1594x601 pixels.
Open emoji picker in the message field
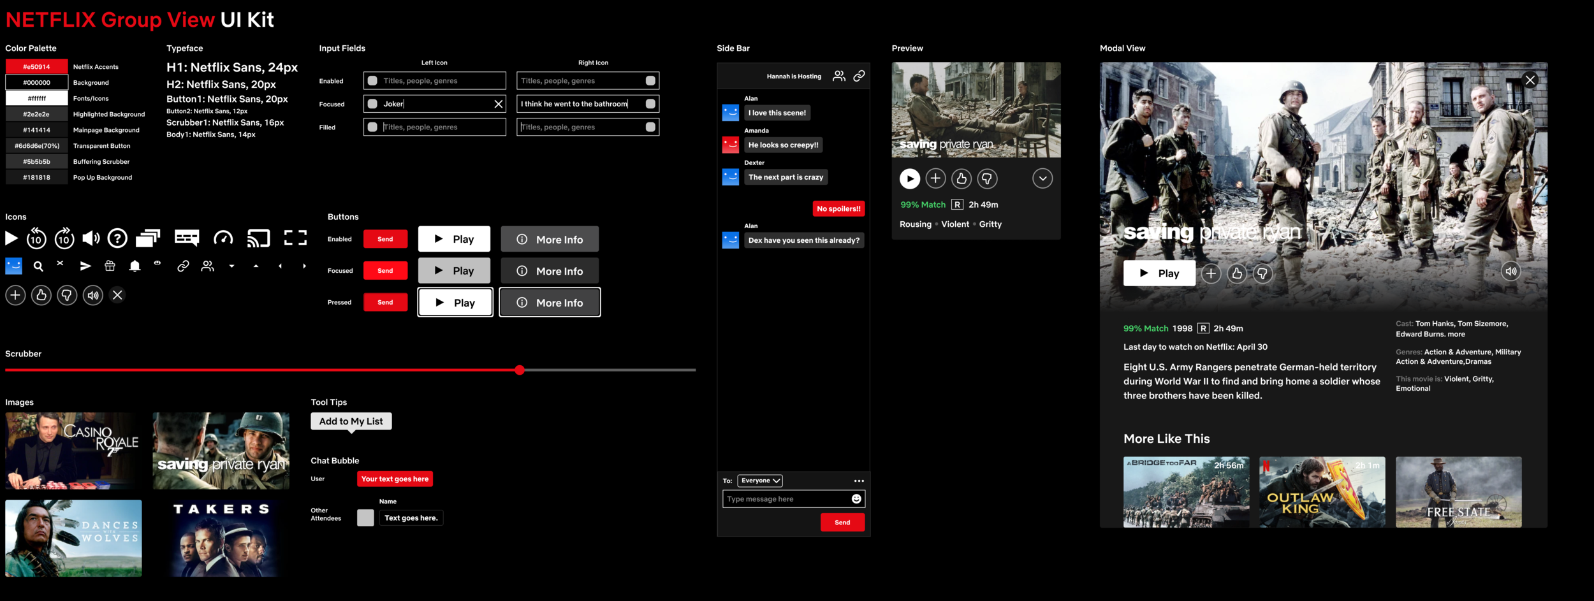[x=856, y=498]
